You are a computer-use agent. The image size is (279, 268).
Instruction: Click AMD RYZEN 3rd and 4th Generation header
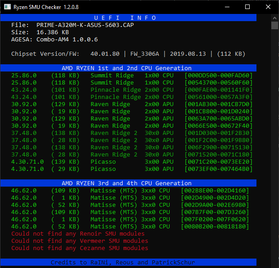(128, 183)
